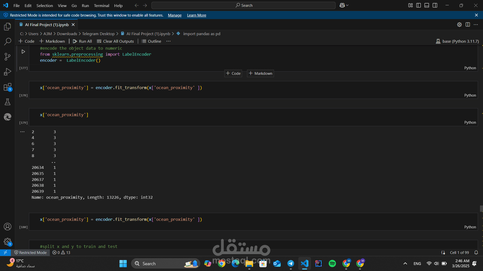Open the Search view in activity bar
Viewport: 483px width, 271px height.
pos(8,41)
